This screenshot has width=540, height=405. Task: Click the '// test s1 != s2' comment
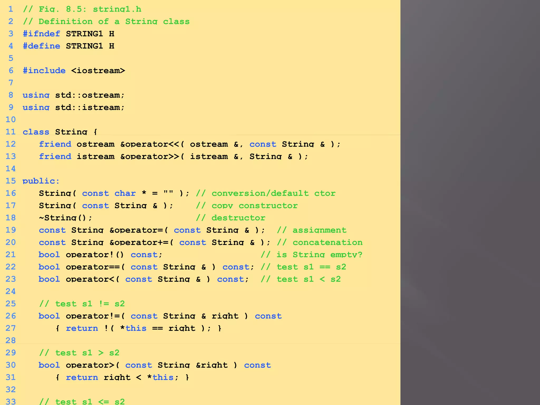pos(82,303)
